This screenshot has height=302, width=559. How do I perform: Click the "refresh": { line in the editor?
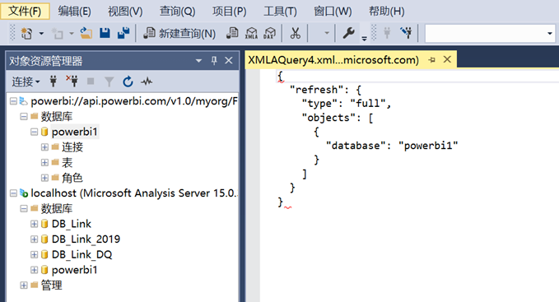(x=325, y=90)
